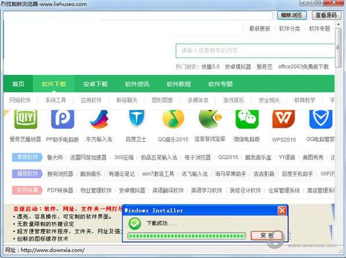Click hot search 爱奇艺
The image size is (346, 258).
264,67
